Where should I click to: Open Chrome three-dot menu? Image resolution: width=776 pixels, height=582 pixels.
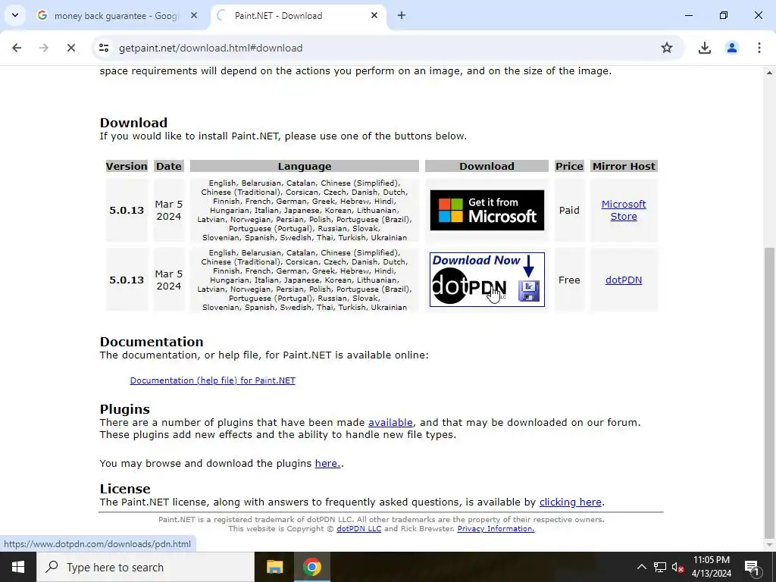coord(759,48)
